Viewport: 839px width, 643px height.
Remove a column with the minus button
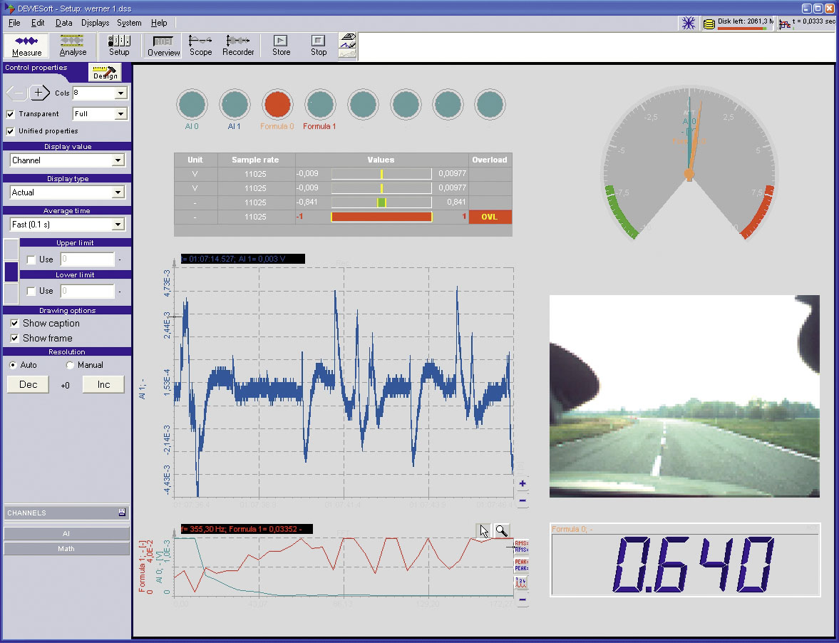pyautogui.click(x=16, y=93)
